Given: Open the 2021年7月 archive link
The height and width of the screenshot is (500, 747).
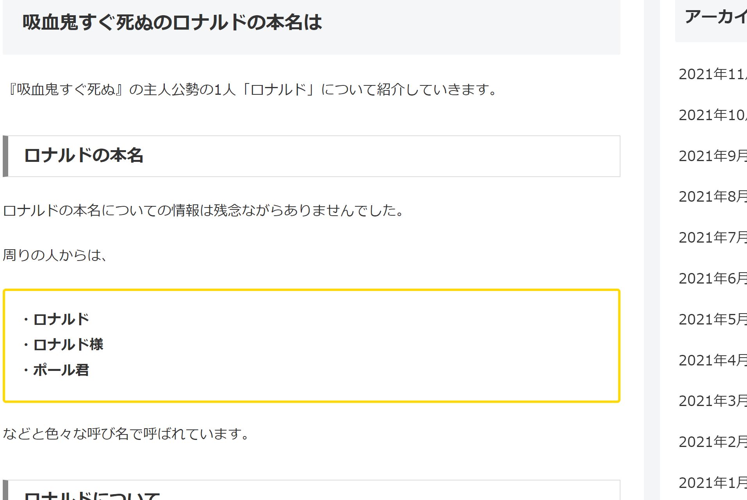Looking at the screenshot, I should (x=713, y=238).
